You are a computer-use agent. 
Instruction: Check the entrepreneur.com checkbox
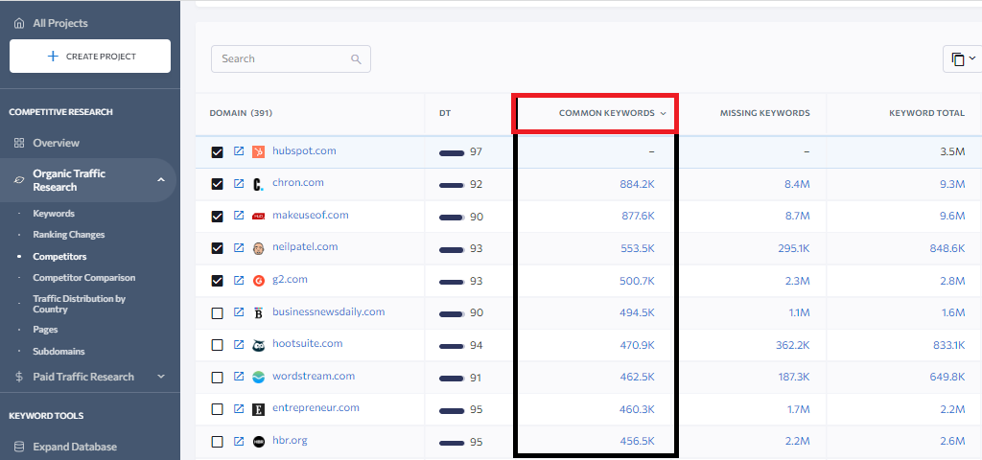(x=218, y=409)
